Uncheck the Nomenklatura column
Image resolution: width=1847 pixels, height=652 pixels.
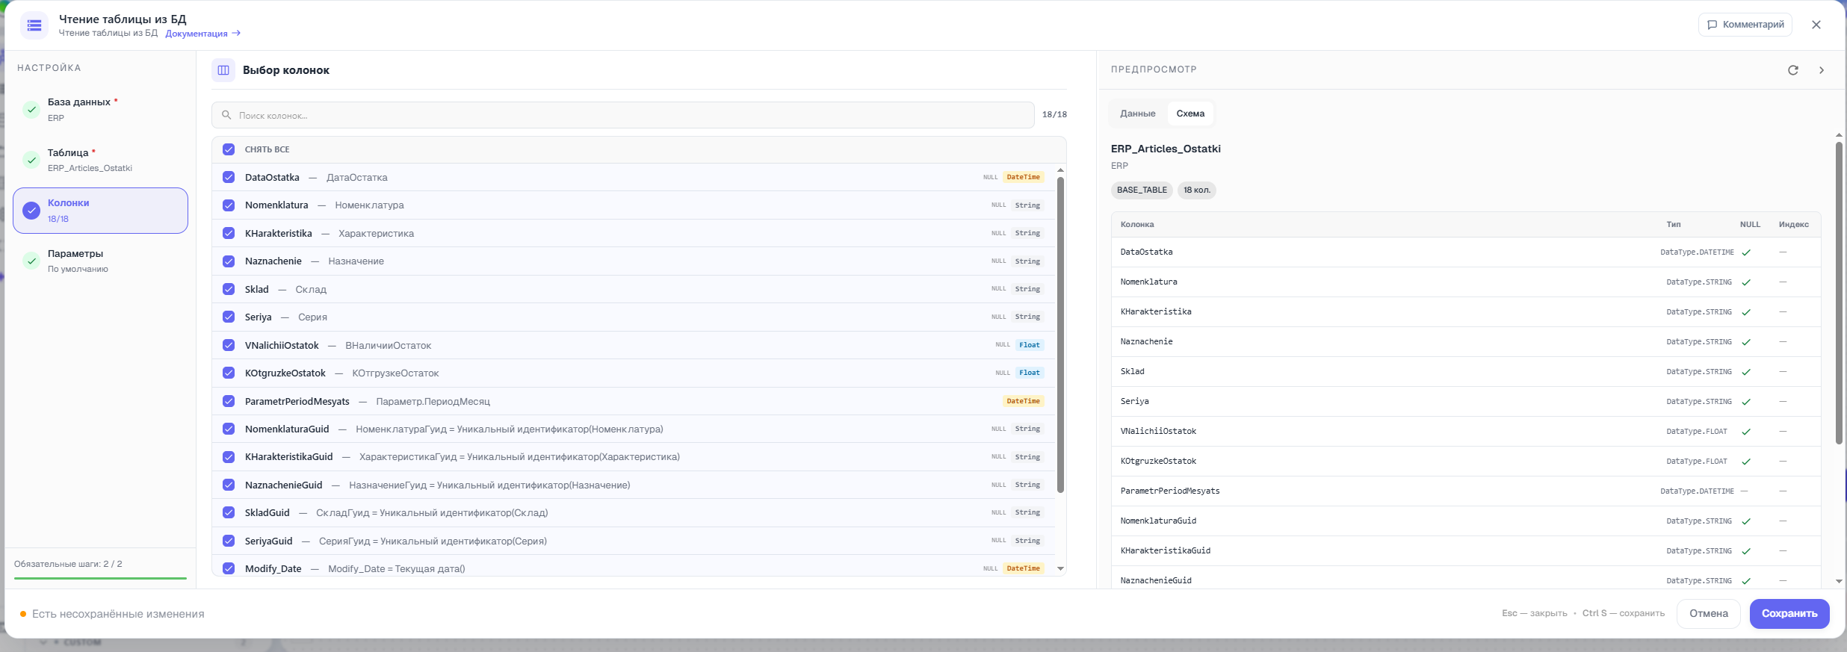coord(229,205)
